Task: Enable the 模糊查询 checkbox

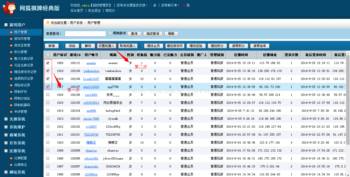Action: (x=110, y=33)
